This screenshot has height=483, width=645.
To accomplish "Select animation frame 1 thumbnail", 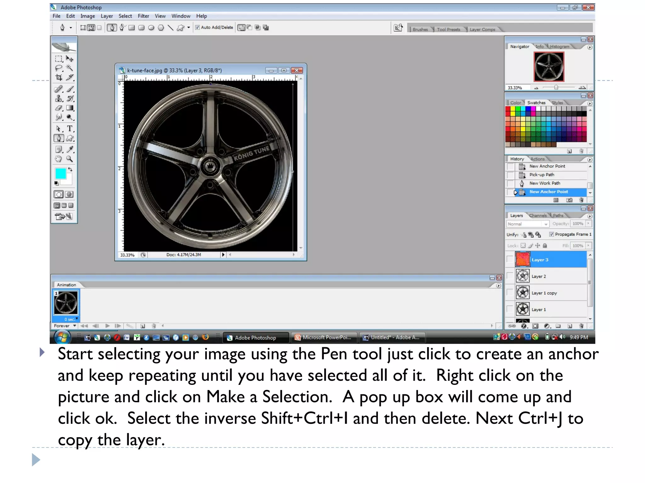I will (66, 303).
